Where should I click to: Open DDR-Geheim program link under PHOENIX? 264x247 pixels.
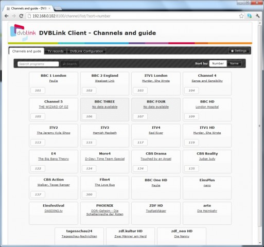click(x=104, y=213)
